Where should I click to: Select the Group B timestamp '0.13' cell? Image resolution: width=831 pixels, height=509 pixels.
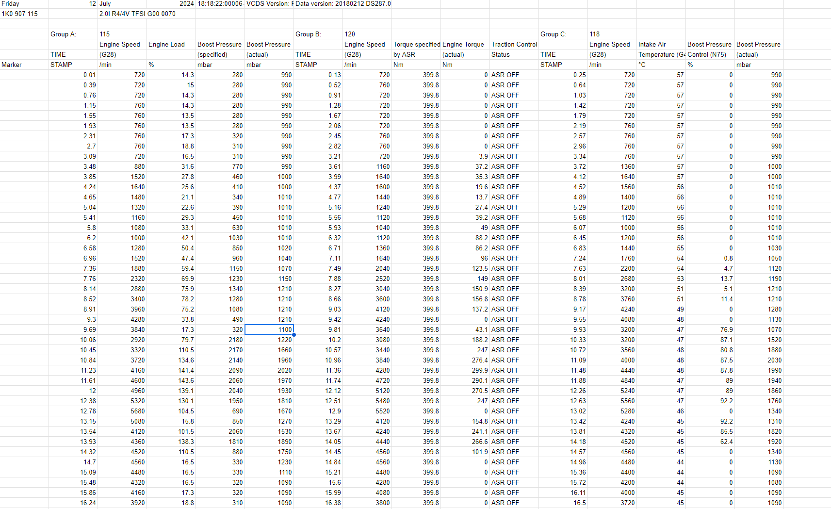pyautogui.click(x=318, y=75)
